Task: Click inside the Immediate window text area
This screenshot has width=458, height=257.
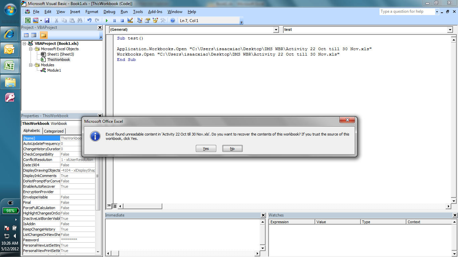Action: coord(183,235)
